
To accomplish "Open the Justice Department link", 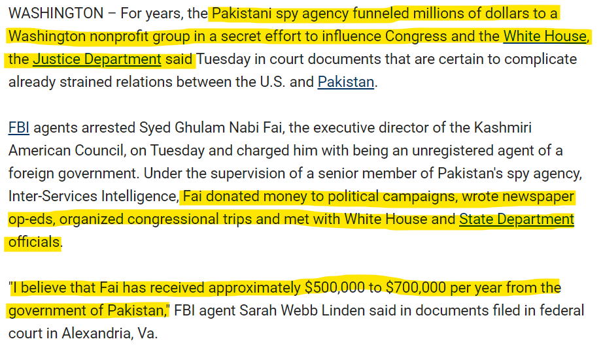I will (97, 59).
